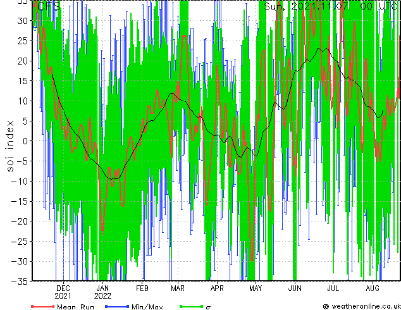
Task: Select the MAR month tick label
Action: tap(178, 288)
